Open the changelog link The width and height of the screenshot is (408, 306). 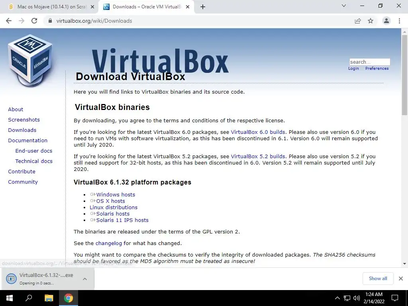(108, 243)
